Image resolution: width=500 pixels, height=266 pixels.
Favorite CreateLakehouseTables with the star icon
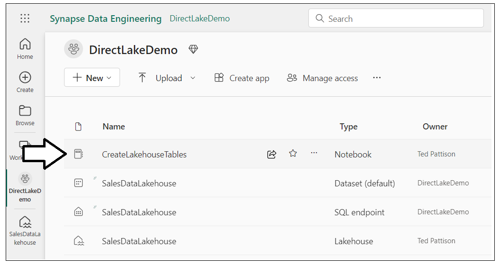coord(293,154)
